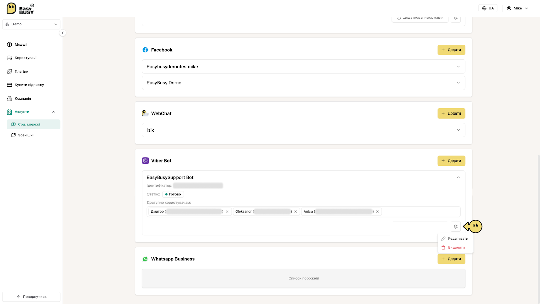The height and width of the screenshot is (304, 540).
Task: Click the Купити підписку card icon
Action: pos(9,85)
